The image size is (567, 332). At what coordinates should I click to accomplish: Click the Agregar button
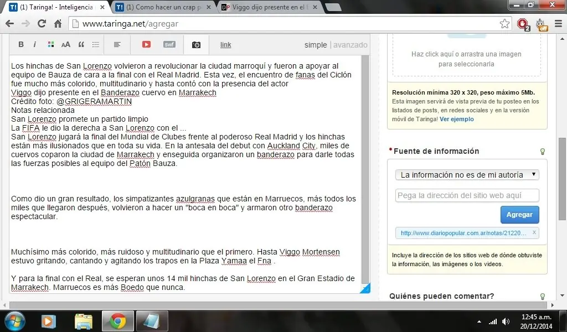tap(519, 215)
